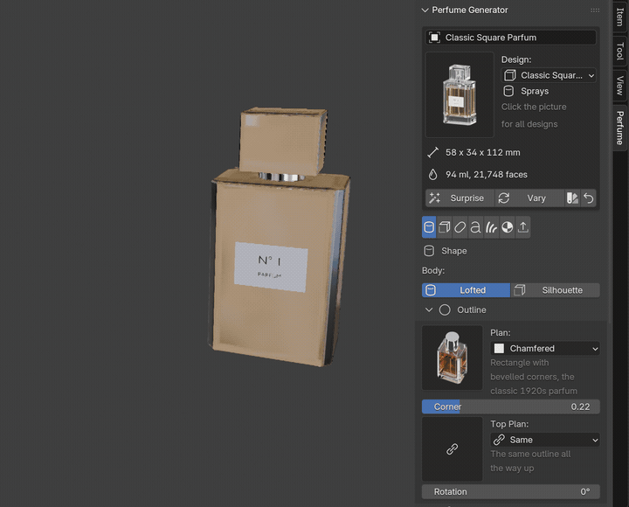Select the export upload tab icon
This screenshot has width=629, height=507.
click(523, 227)
